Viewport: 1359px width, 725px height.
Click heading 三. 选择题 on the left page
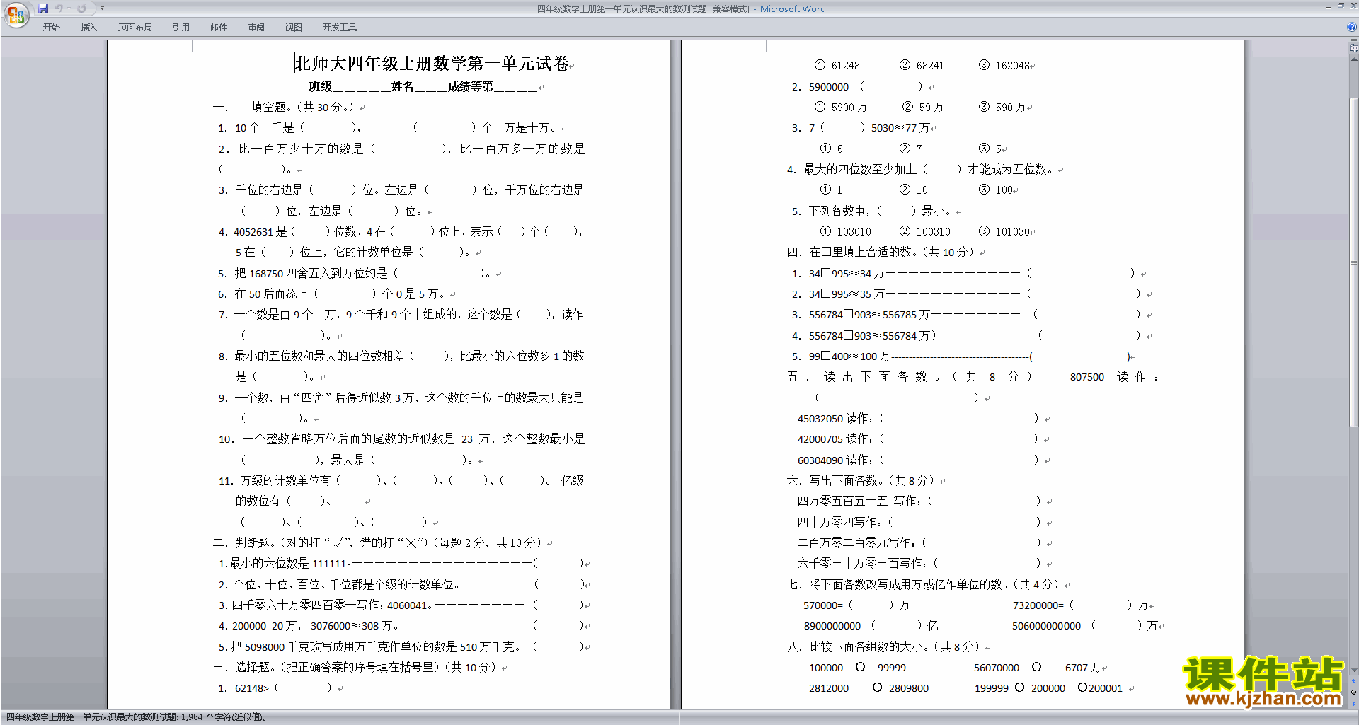click(x=355, y=667)
